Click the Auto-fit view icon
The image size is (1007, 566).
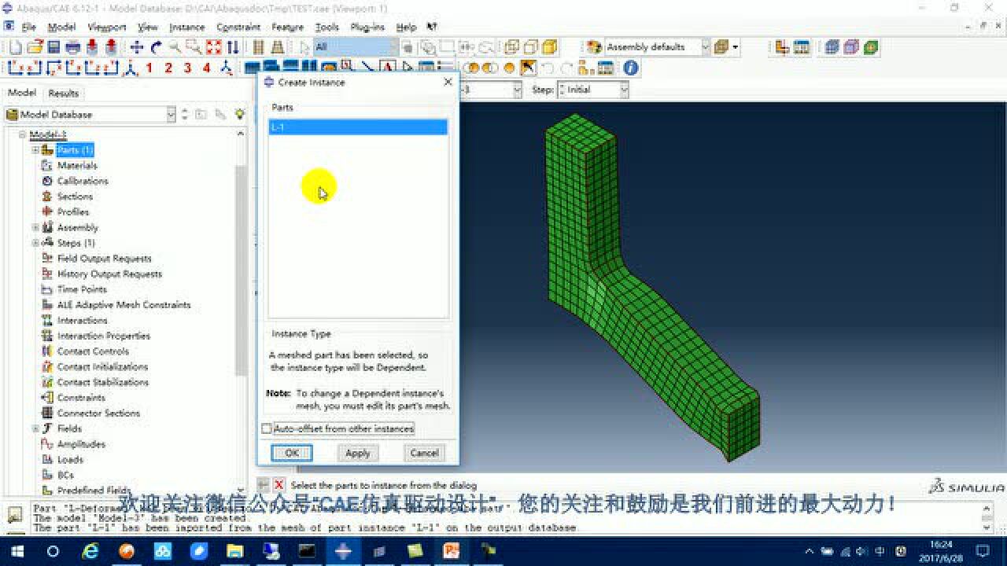[213, 47]
